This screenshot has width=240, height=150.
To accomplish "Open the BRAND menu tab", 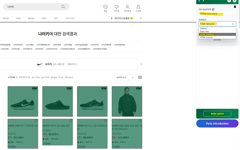I will [x=31, y=18].
